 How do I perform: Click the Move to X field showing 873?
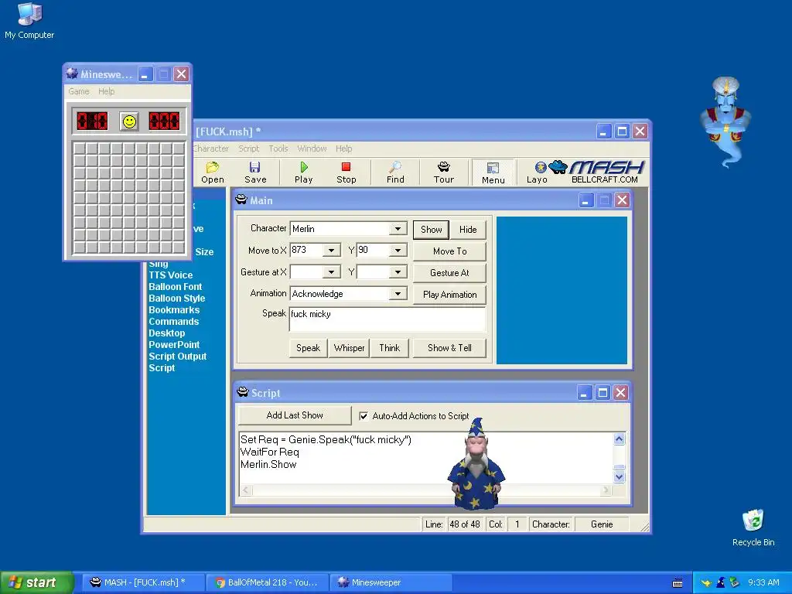click(x=308, y=250)
